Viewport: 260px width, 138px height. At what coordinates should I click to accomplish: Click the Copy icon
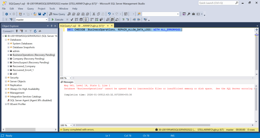tap(99, 14)
